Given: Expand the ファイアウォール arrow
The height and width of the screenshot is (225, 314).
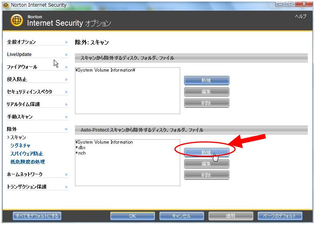Looking at the screenshot, I should [x=66, y=67].
